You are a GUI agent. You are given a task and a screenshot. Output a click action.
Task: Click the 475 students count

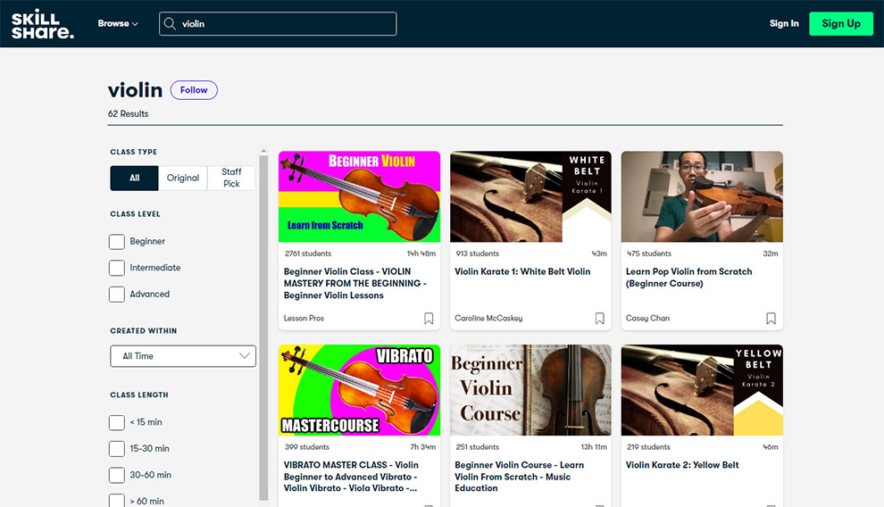[x=649, y=253]
